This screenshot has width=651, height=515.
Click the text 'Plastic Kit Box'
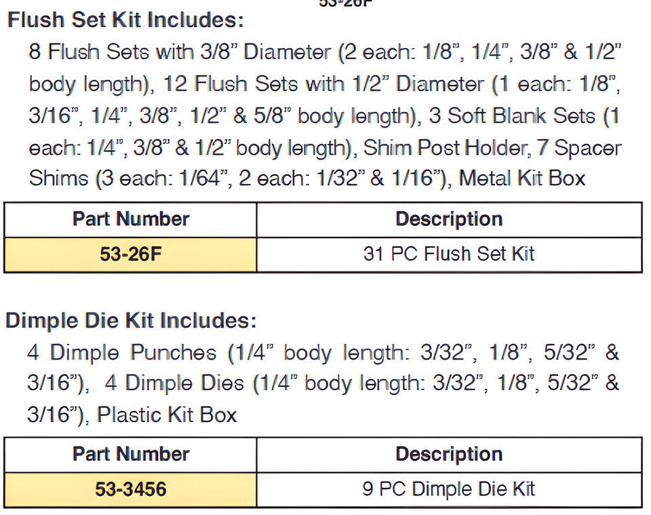pyautogui.click(x=167, y=415)
